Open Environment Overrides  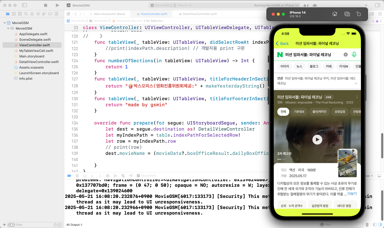123,176
